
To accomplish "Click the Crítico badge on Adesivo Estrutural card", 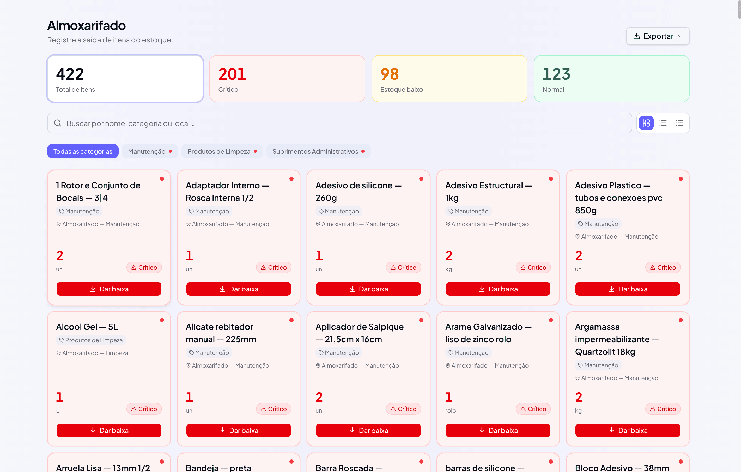I will click(533, 268).
